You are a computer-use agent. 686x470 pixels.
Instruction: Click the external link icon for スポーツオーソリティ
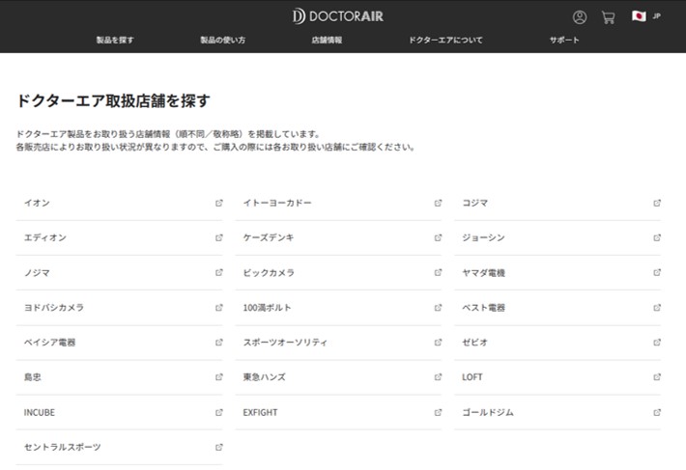coord(438,343)
